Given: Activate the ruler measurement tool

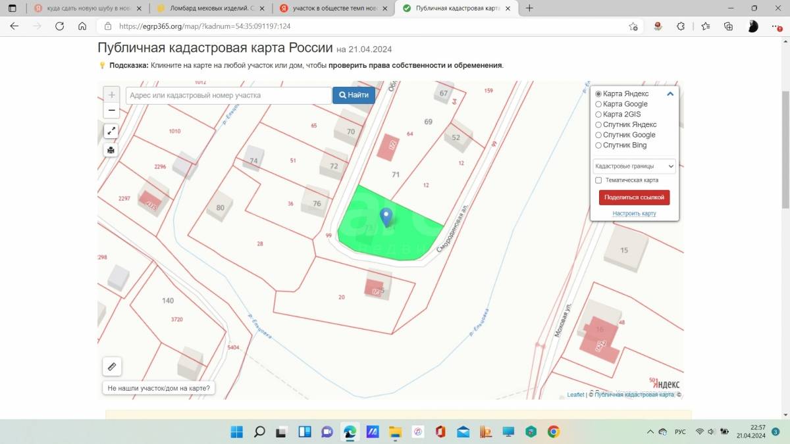Looking at the screenshot, I should pyautogui.click(x=111, y=366).
